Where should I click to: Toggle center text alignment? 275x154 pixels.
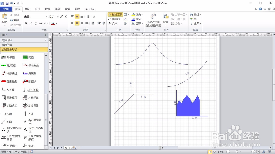pos(77,23)
